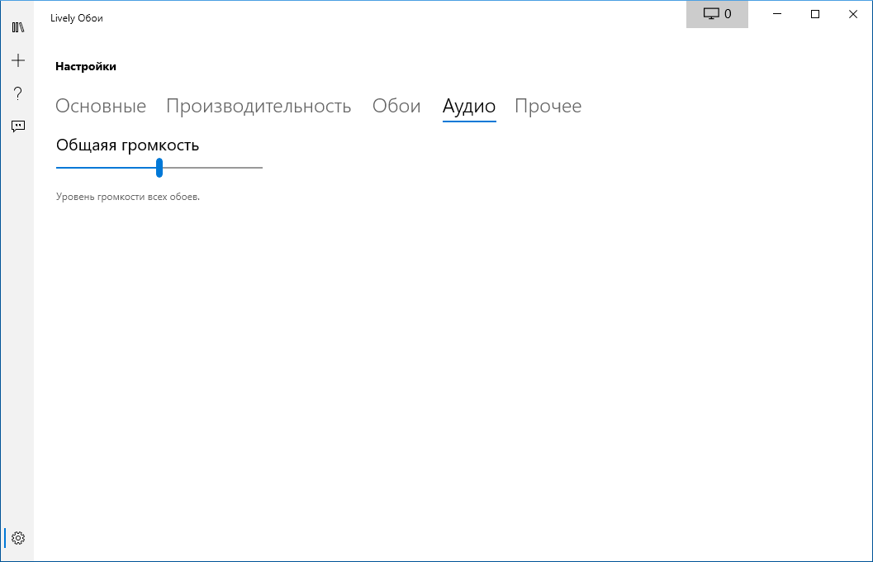Viewport: 873px width, 562px height.
Task: Minimize the Lively Обои window
Action: (777, 14)
